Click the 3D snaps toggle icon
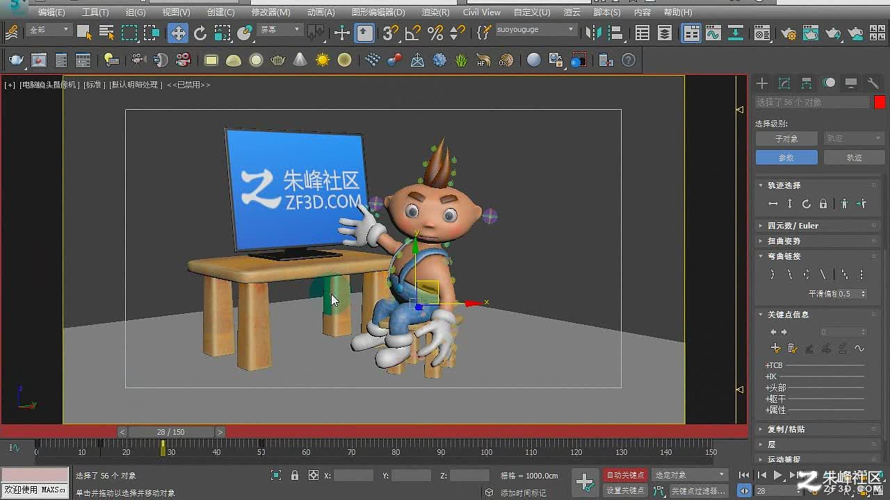 [391, 33]
